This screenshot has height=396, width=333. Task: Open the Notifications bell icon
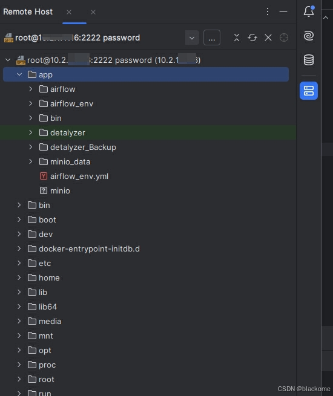pyautogui.click(x=309, y=11)
